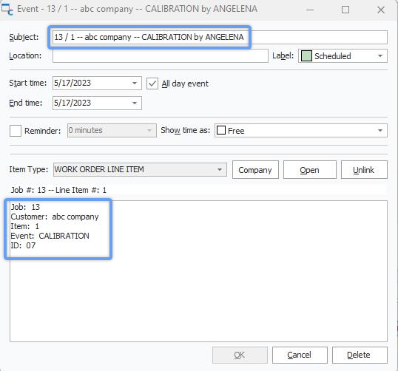Click the 'Customer: abc company' line in notes
398x371 pixels.
coord(55,217)
